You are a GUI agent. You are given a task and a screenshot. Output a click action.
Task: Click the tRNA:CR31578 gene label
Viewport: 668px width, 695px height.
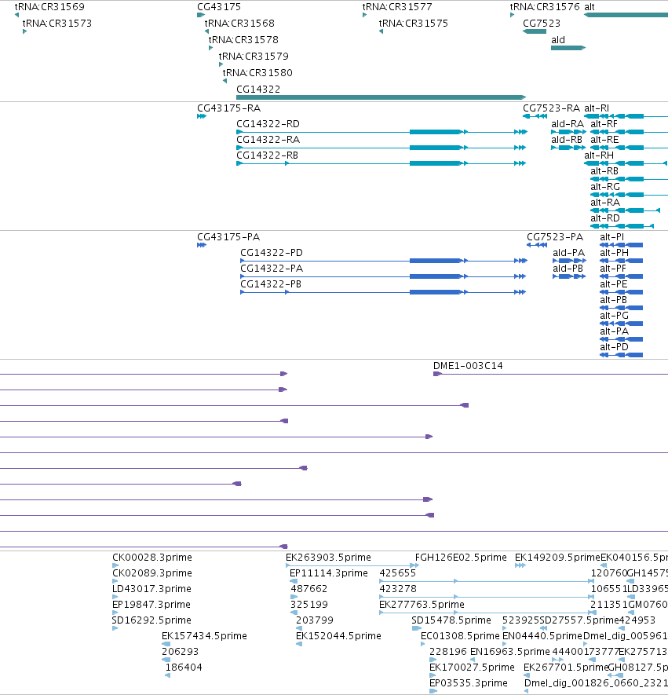[x=243, y=40]
